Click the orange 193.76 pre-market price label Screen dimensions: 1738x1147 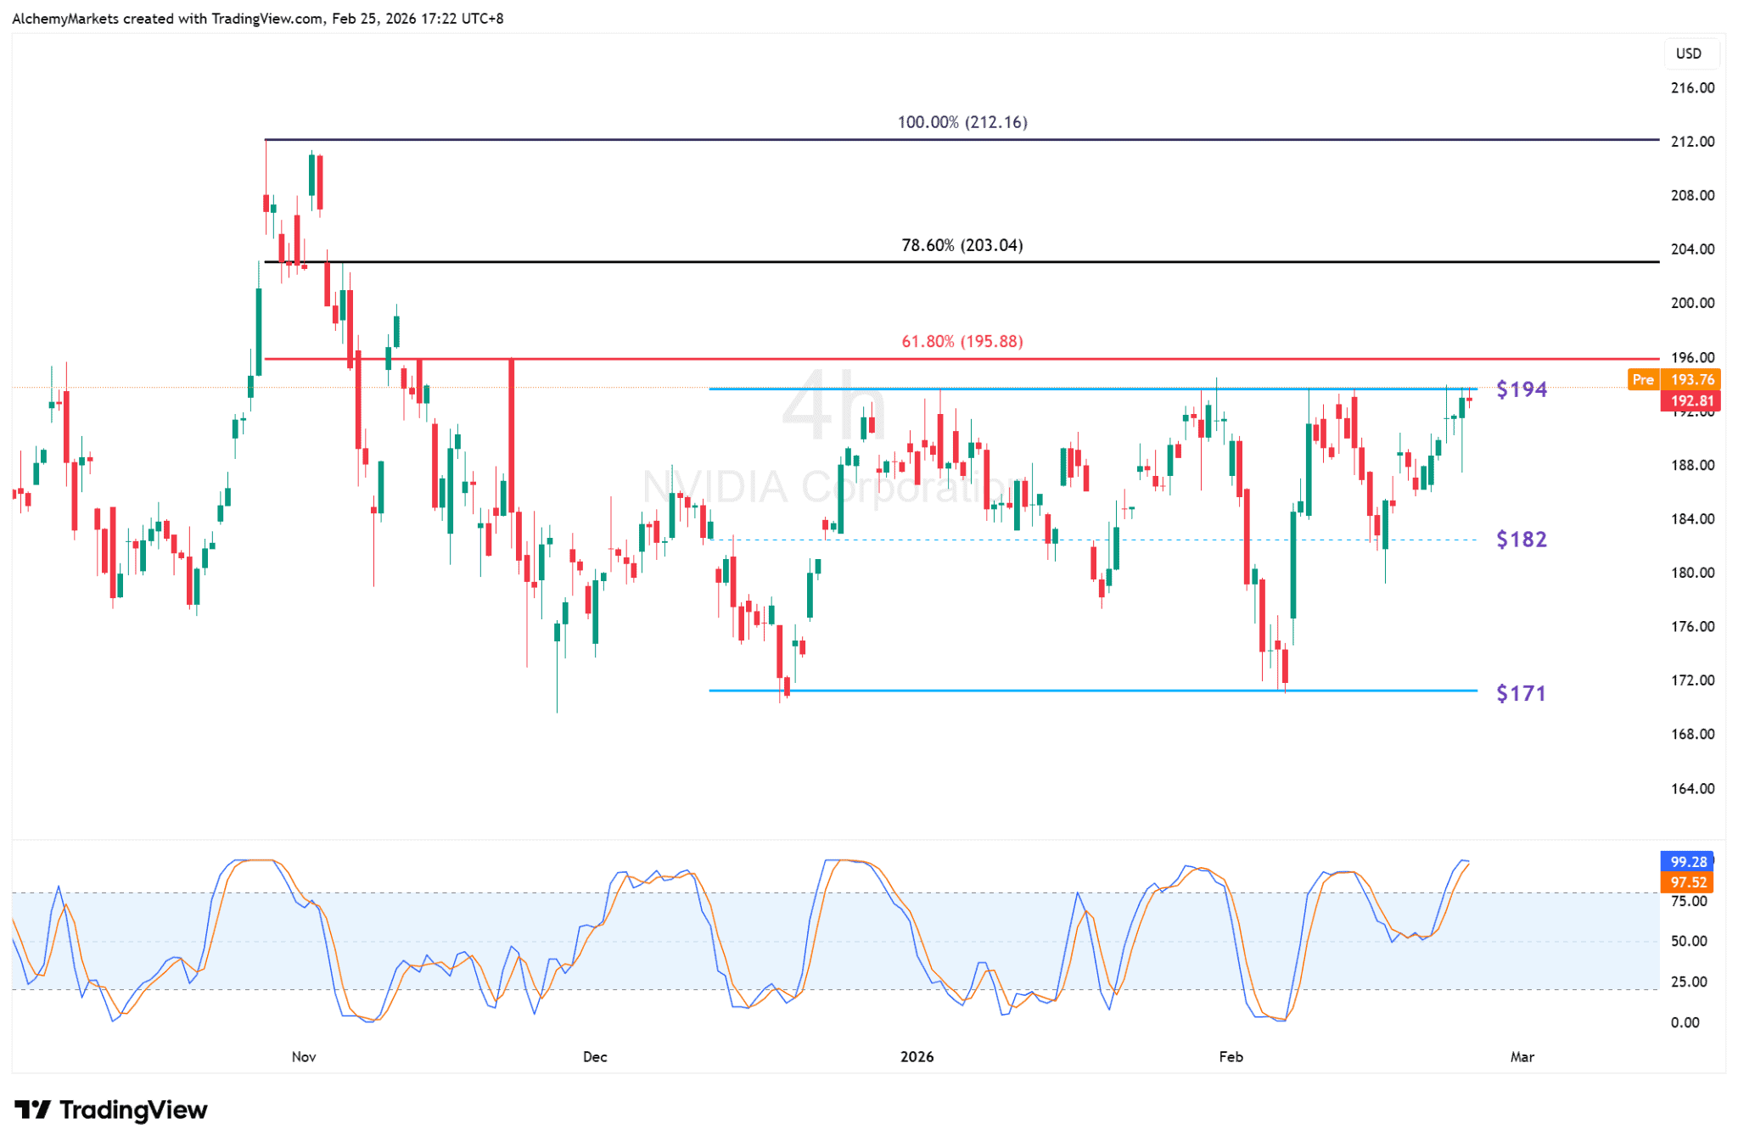pos(1691,380)
